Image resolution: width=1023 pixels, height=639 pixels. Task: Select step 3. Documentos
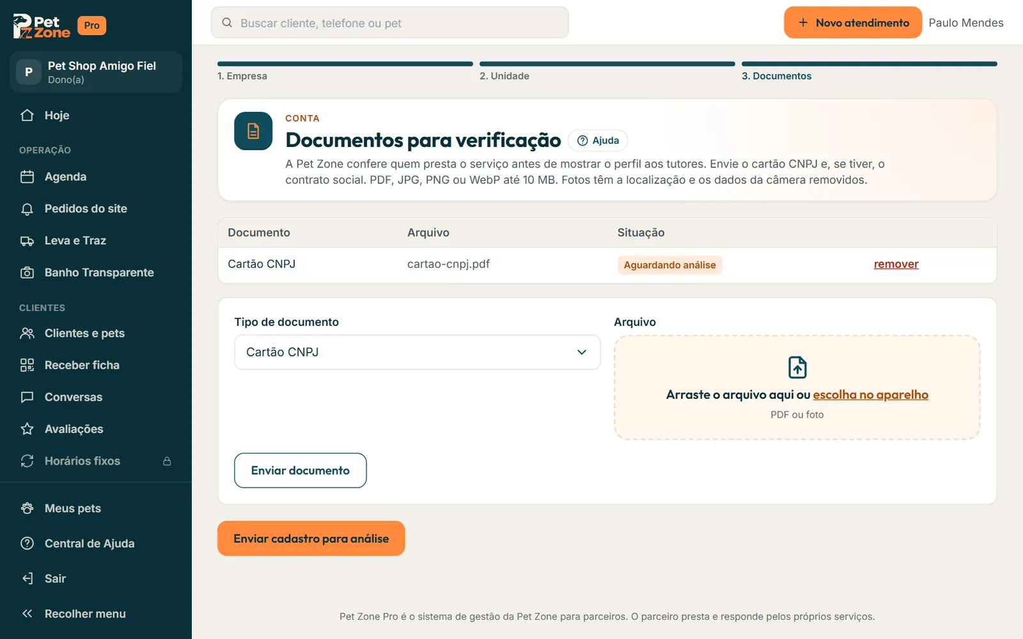click(x=870, y=72)
